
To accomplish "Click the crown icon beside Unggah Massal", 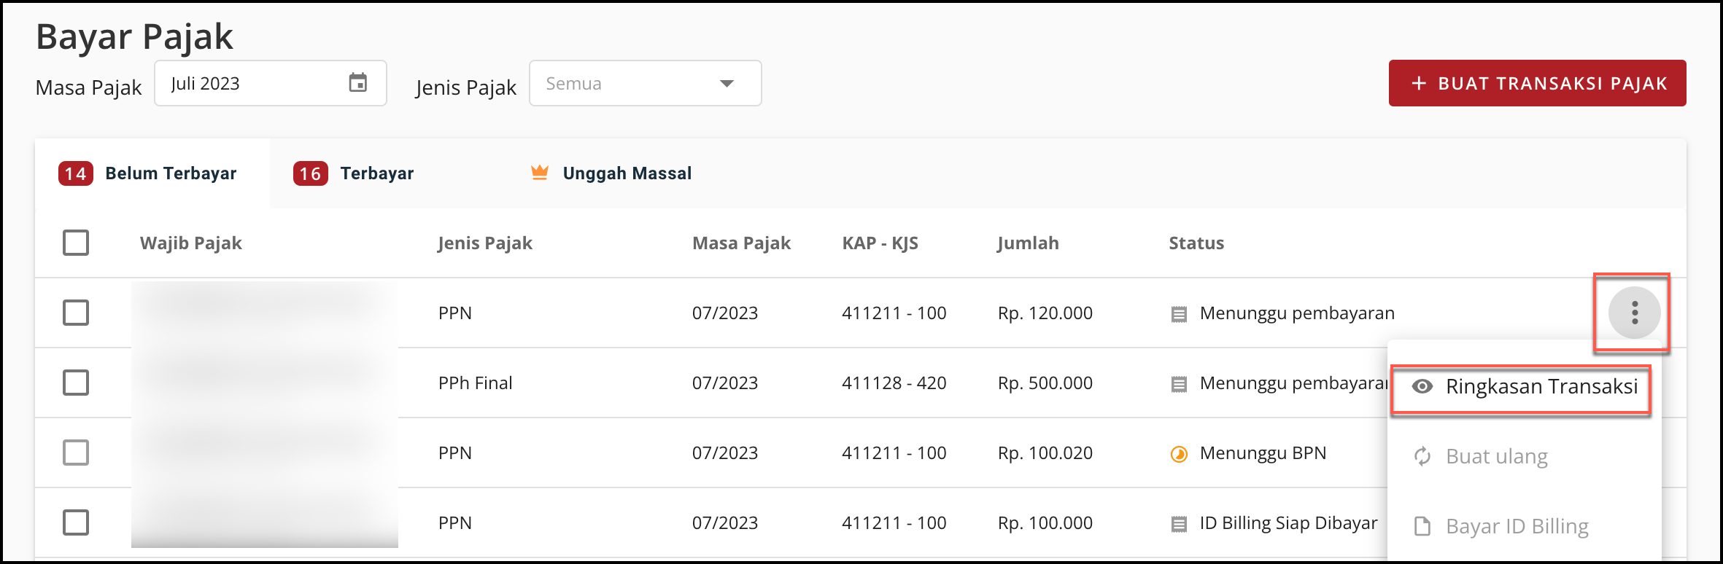I will click(x=540, y=173).
